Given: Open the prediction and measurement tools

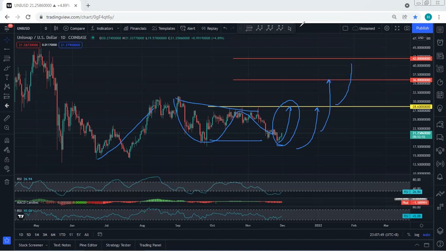Looking at the screenshot, I should [x=7, y=96].
